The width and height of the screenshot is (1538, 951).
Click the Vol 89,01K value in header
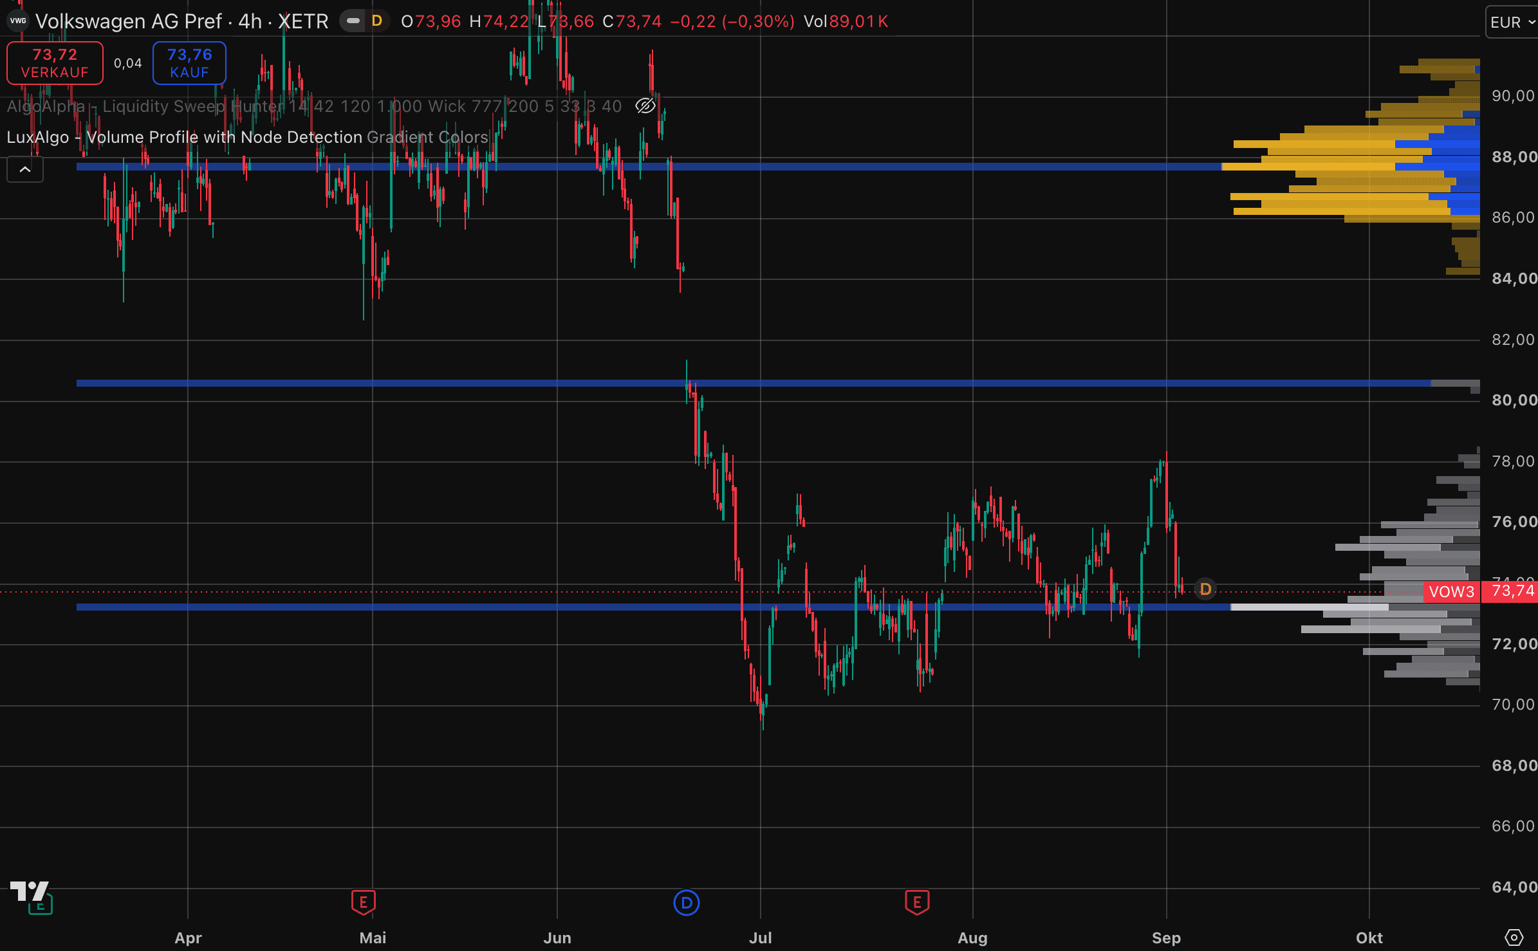[846, 21]
